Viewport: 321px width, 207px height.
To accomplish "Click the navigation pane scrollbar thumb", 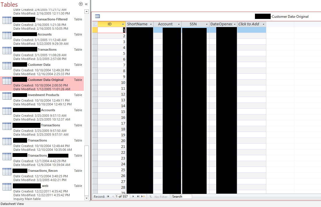I will click(x=87, y=171).
